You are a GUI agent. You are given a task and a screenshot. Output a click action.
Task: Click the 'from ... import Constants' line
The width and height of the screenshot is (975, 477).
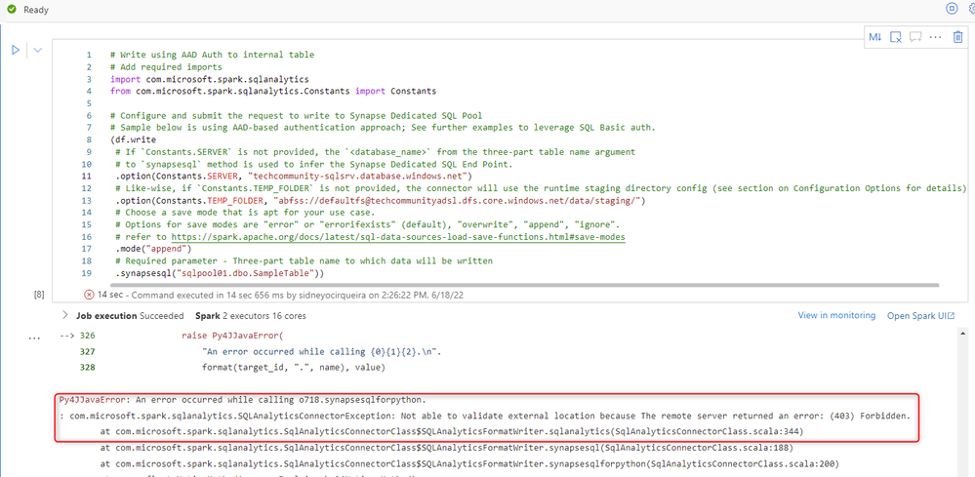tap(273, 92)
